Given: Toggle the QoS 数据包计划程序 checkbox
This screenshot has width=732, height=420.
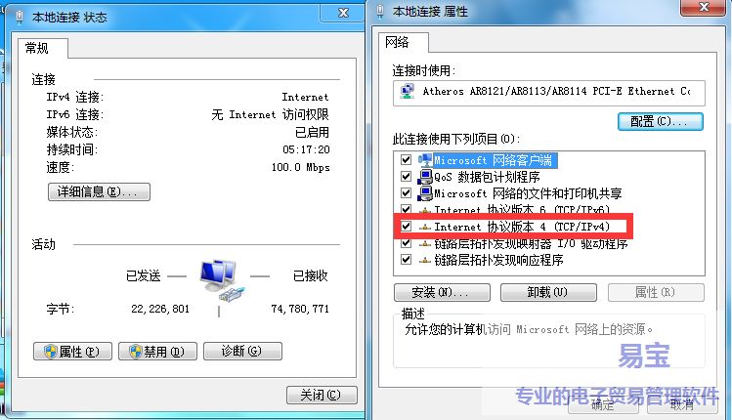Looking at the screenshot, I should 407,177.
